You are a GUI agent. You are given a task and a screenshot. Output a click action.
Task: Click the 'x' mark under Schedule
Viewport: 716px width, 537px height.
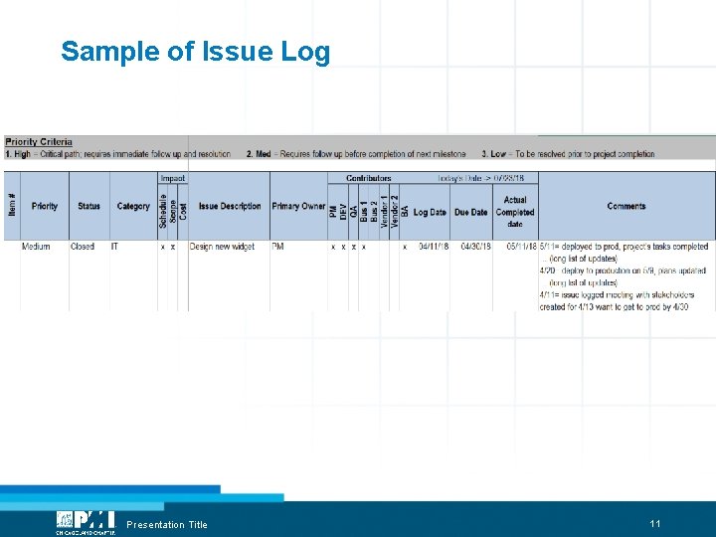(x=162, y=247)
